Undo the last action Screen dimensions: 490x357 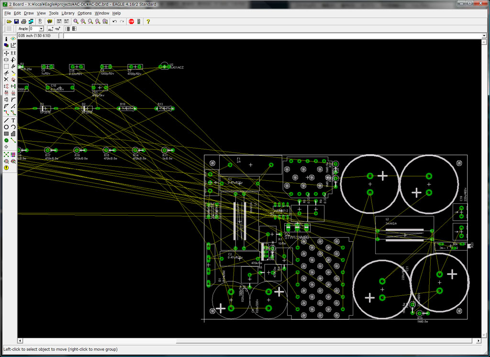coord(115,21)
